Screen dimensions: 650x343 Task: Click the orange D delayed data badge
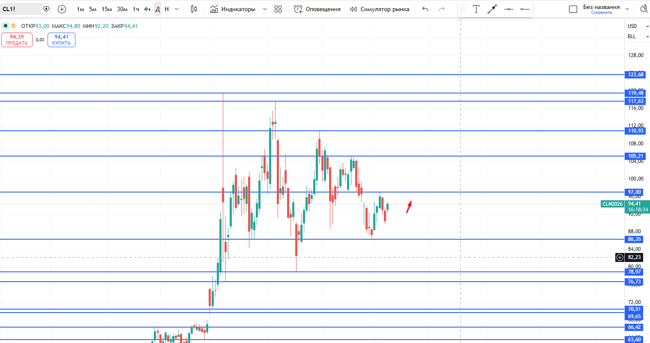[x=13, y=26]
